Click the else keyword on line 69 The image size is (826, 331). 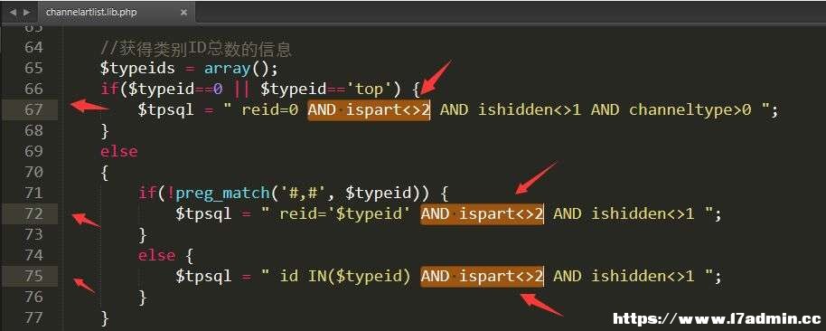[x=119, y=151]
